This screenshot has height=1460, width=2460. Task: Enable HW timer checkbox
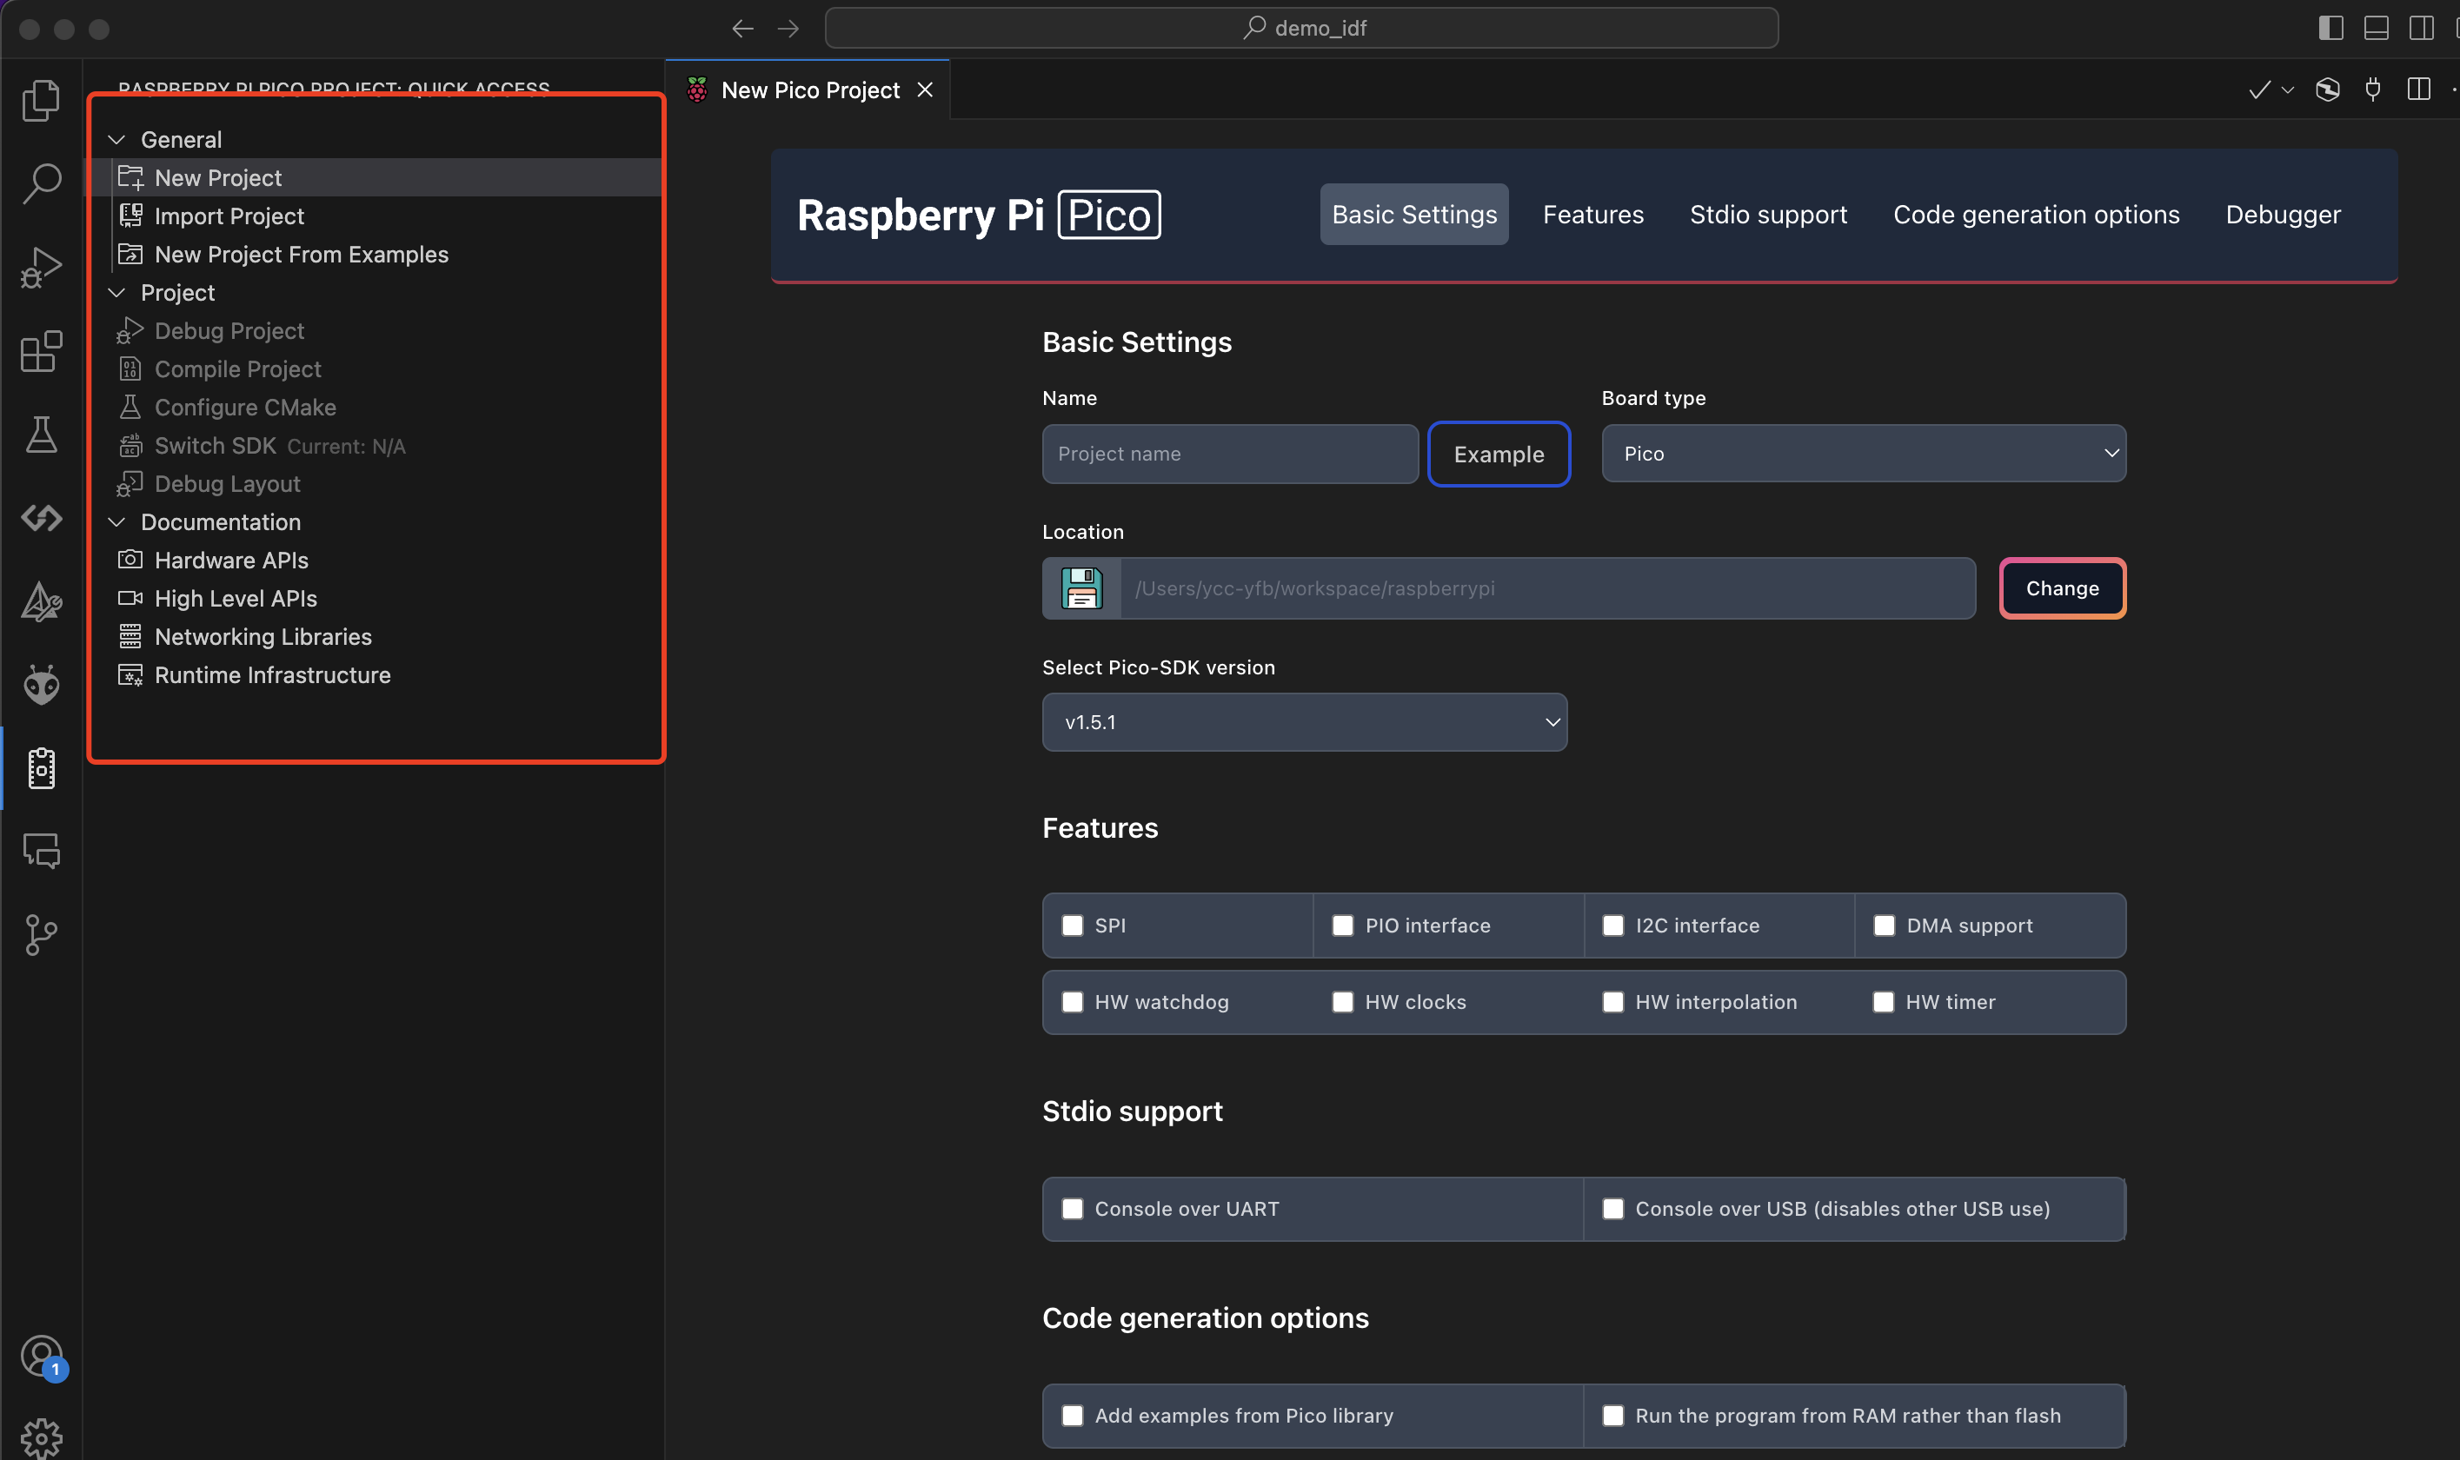tap(1884, 1001)
